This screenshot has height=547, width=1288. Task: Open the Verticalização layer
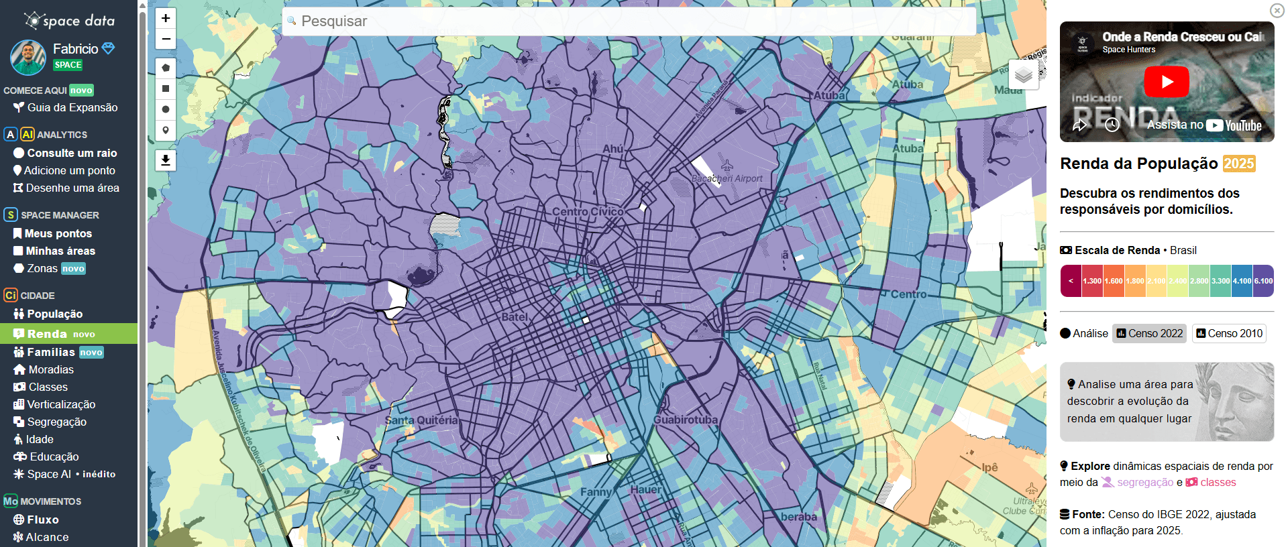[x=54, y=404]
